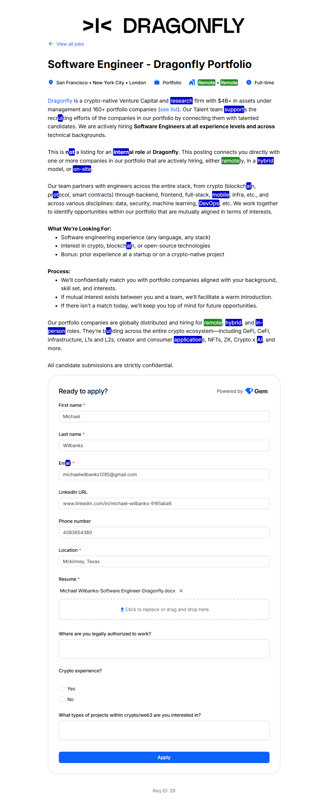Image resolution: width=323 pixels, height=802 pixels.
Task: Click the LinkedIn URL field
Action: [x=164, y=503]
